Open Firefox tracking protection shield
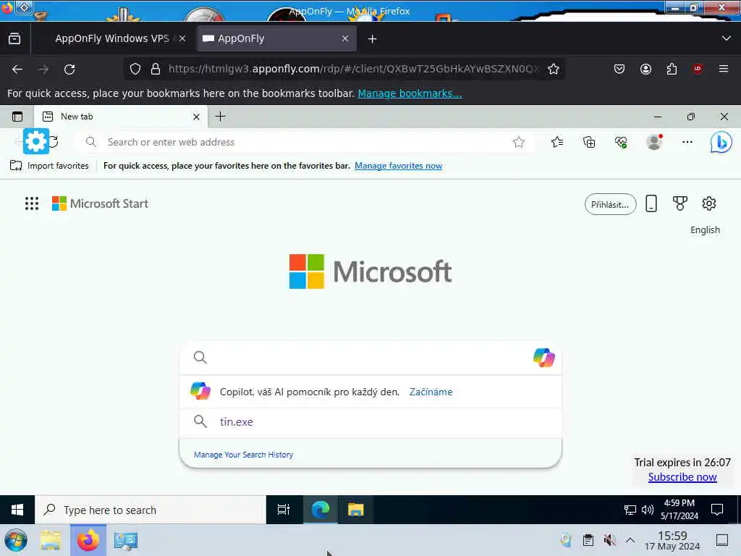741x556 pixels. pyautogui.click(x=135, y=69)
